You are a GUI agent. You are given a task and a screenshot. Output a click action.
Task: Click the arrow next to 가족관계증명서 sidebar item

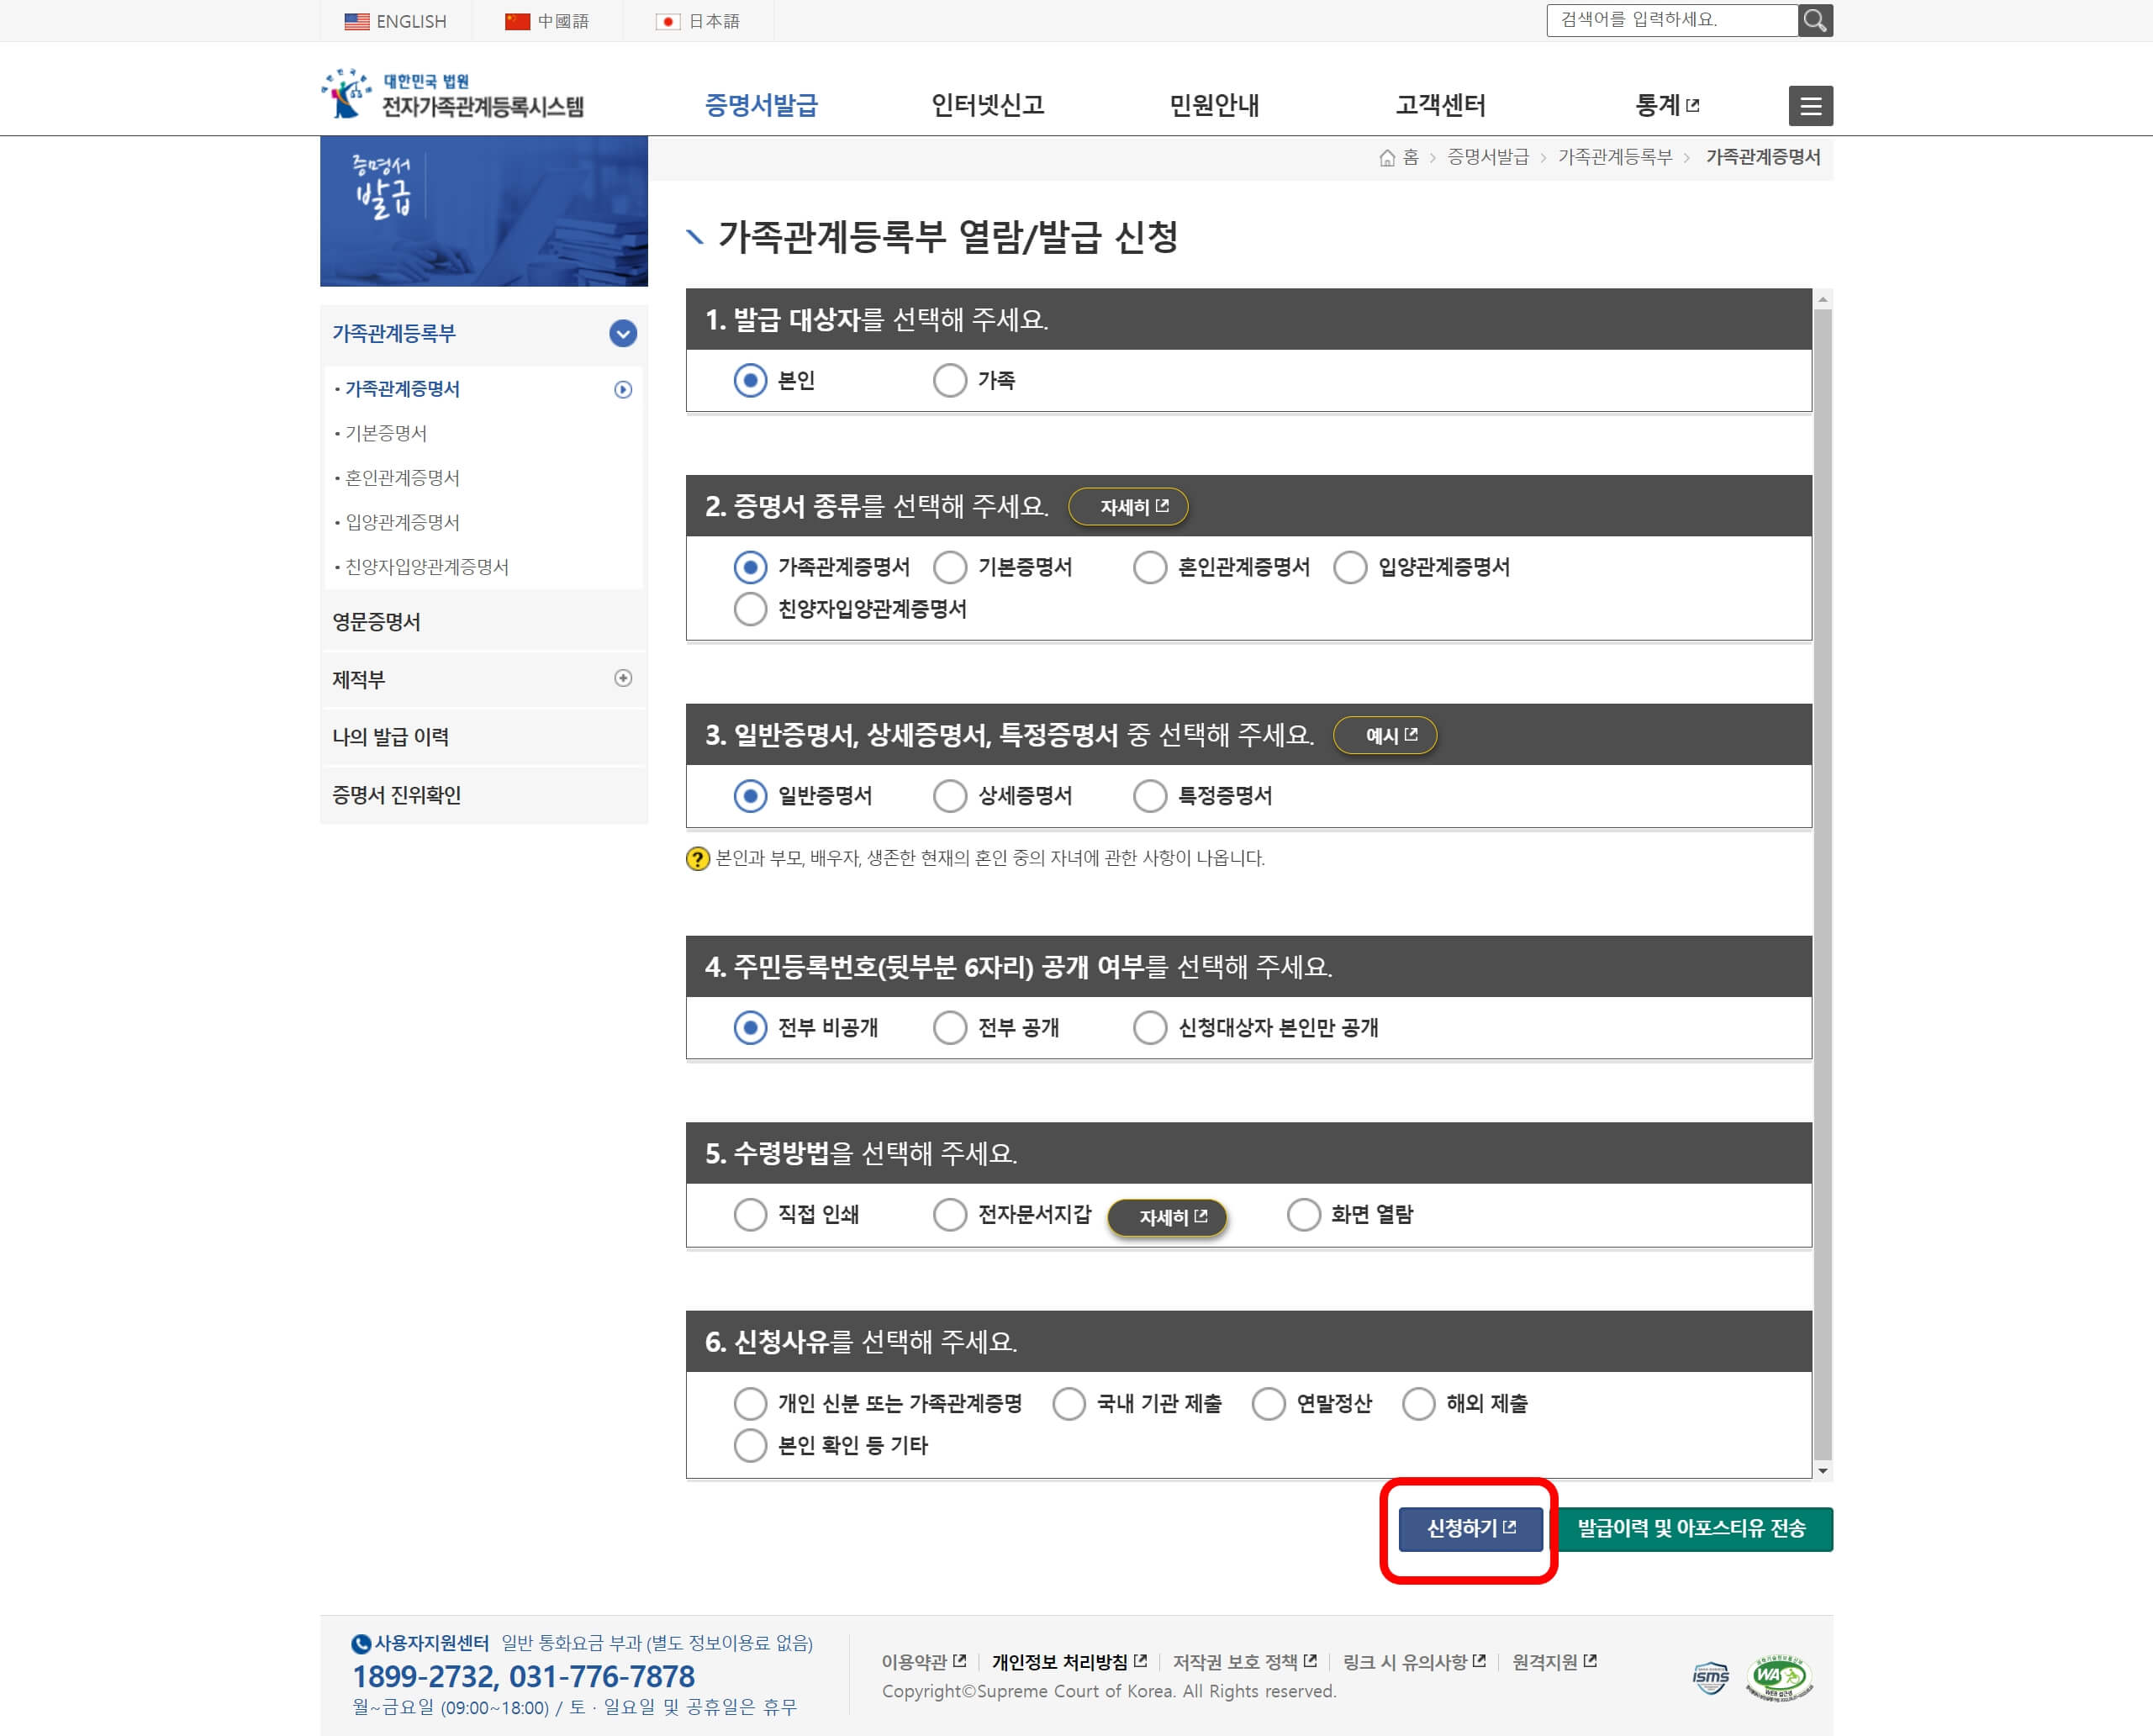[622, 390]
